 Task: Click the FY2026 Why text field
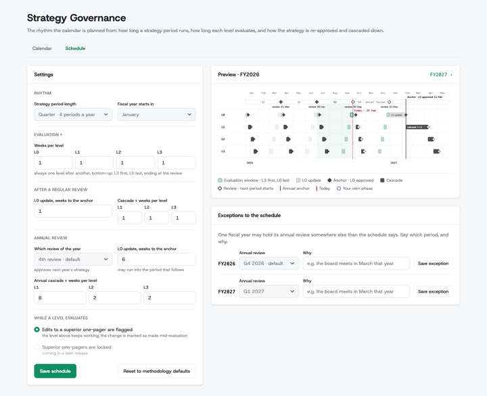click(356, 263)
